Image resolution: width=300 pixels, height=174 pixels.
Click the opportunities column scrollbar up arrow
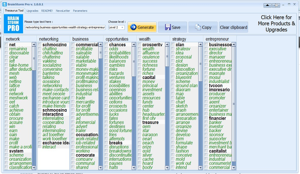[134, 44]
